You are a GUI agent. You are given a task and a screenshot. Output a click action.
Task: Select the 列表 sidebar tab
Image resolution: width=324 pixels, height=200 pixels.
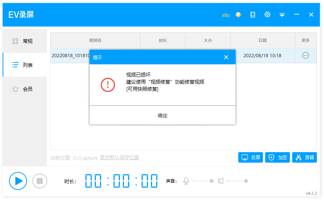tap(25, 65)
